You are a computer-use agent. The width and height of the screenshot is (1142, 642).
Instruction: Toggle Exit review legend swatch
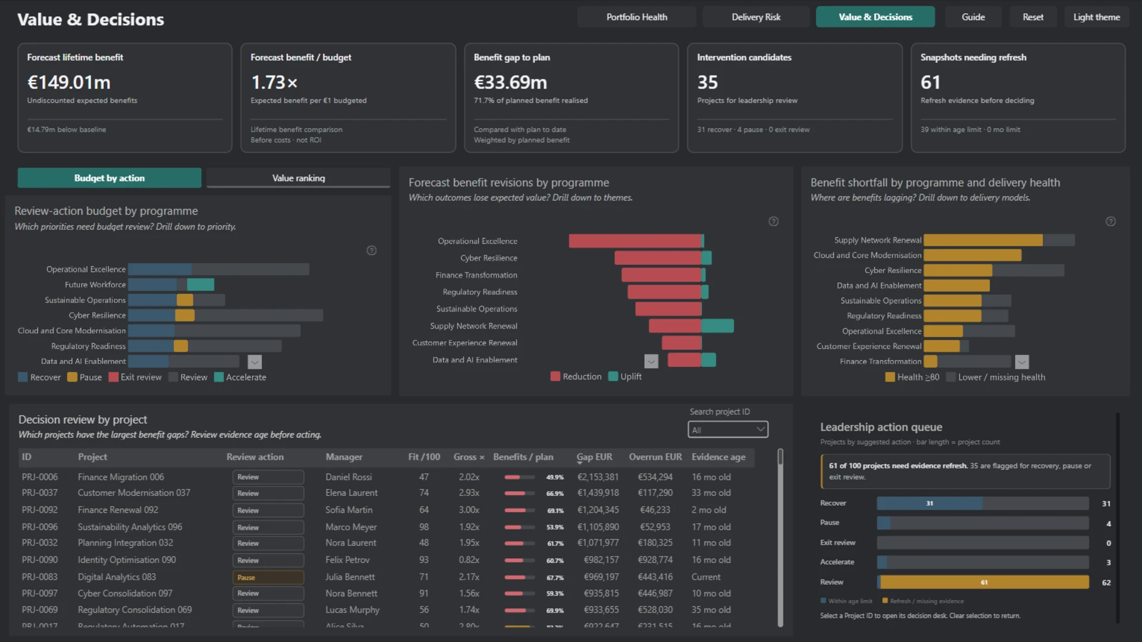point(114,377)
